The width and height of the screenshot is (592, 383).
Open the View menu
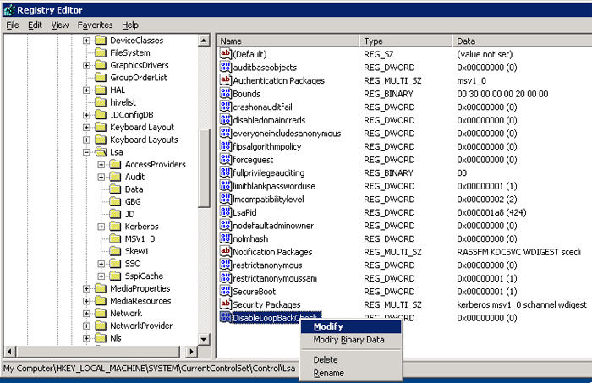[x=60, y=25]
